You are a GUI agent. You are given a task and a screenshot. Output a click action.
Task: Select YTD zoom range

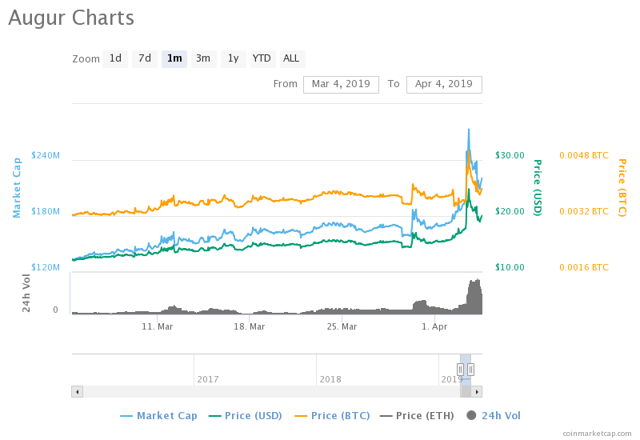point(262,58)
